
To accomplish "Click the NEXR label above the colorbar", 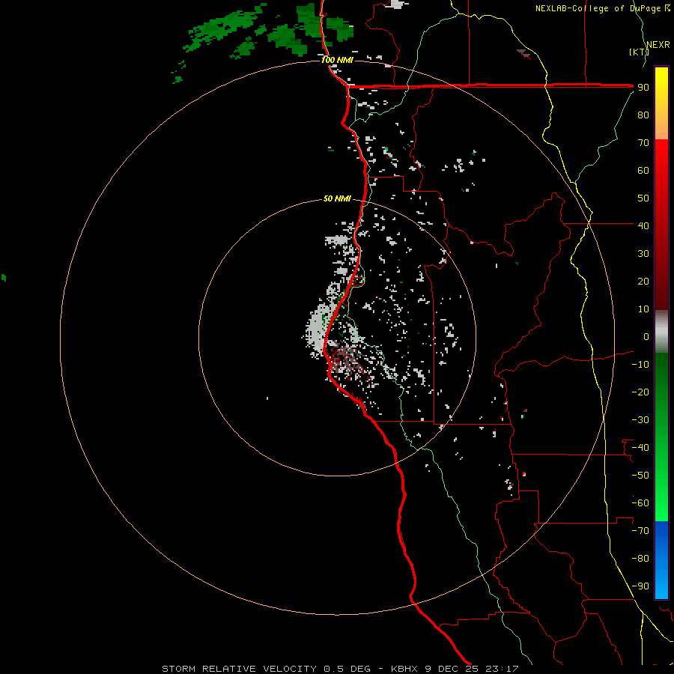I will (x=658, y=45).
